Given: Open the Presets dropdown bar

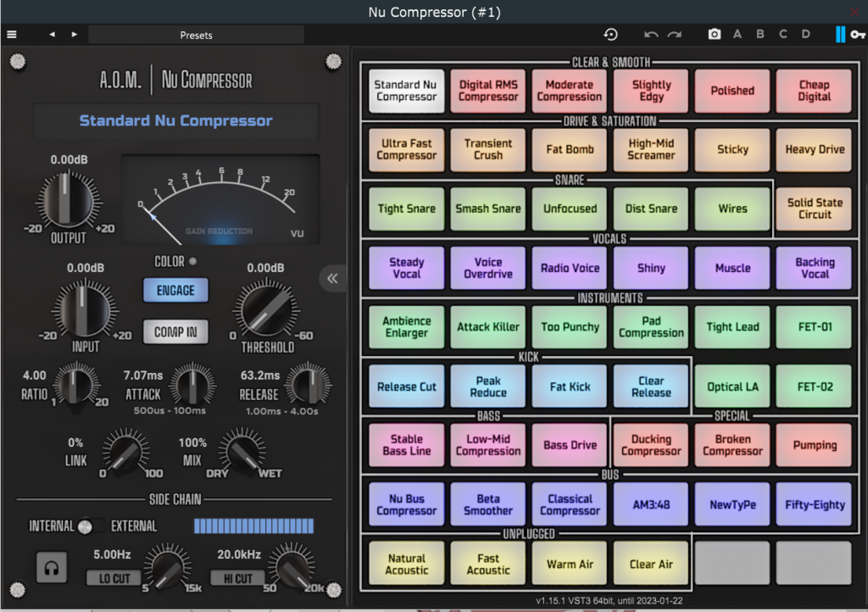Looking at the screenshot, I should pyautogui.click(x=196, y=35).
